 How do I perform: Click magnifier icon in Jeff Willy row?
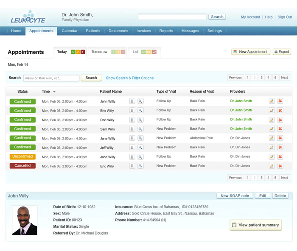coord(140,147)
